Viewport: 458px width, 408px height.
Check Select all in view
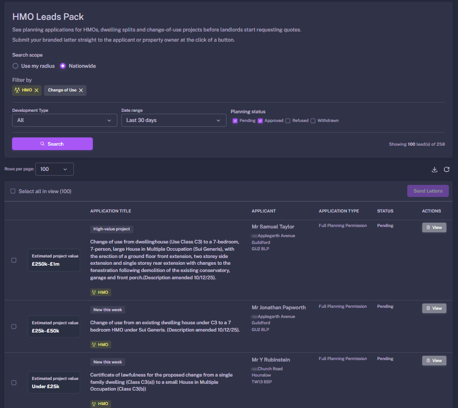coord(13,191)
